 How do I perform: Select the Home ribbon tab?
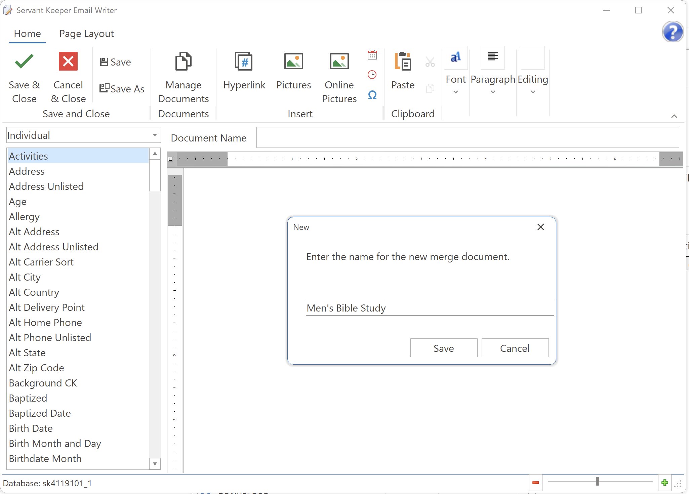27,33
